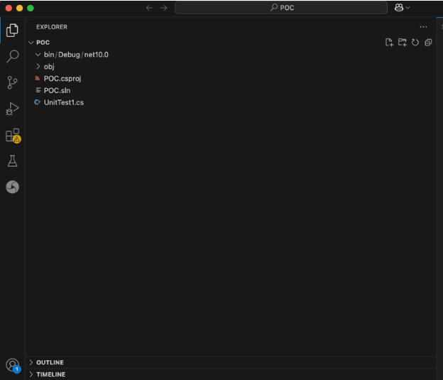Image resolution: width=443 pixels, height=380 pixels.
Task: Open the Accounts menu icon
Action: point(13,365)
